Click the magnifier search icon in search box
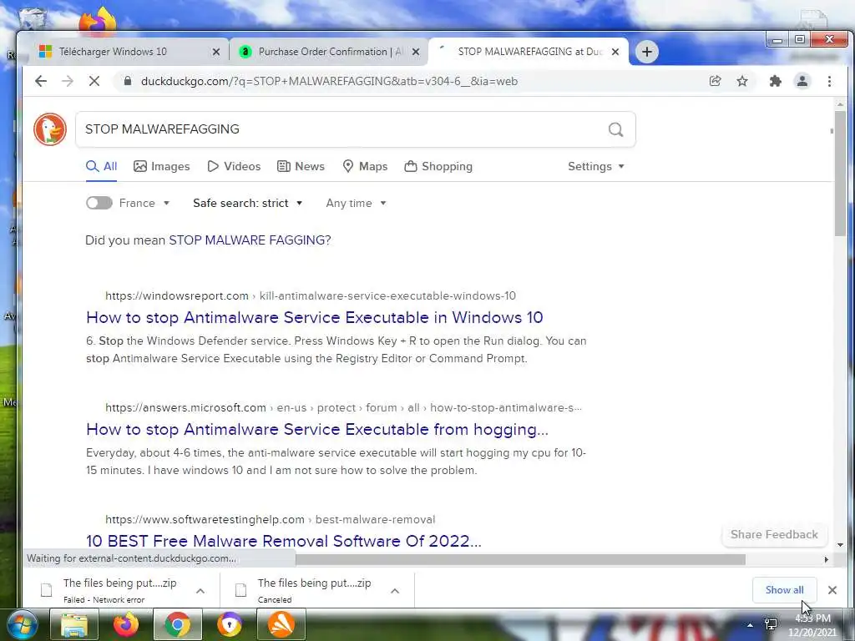 click(615, 129)
